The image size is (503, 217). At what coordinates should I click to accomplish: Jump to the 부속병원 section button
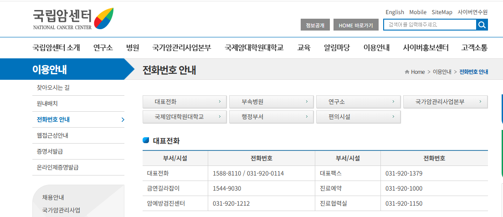click(x=272, y=102)
